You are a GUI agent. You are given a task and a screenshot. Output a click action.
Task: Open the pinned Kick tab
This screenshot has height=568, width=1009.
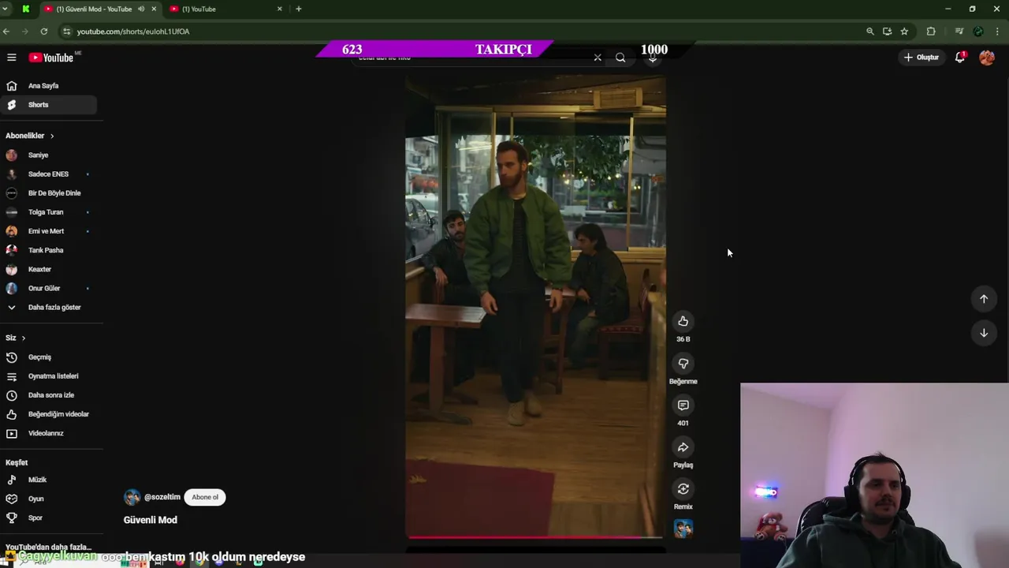pos(25,9)
